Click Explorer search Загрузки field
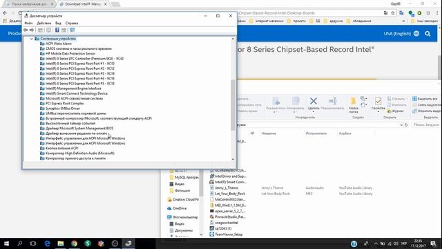442x249 pixels. click(x=426, y=124)
